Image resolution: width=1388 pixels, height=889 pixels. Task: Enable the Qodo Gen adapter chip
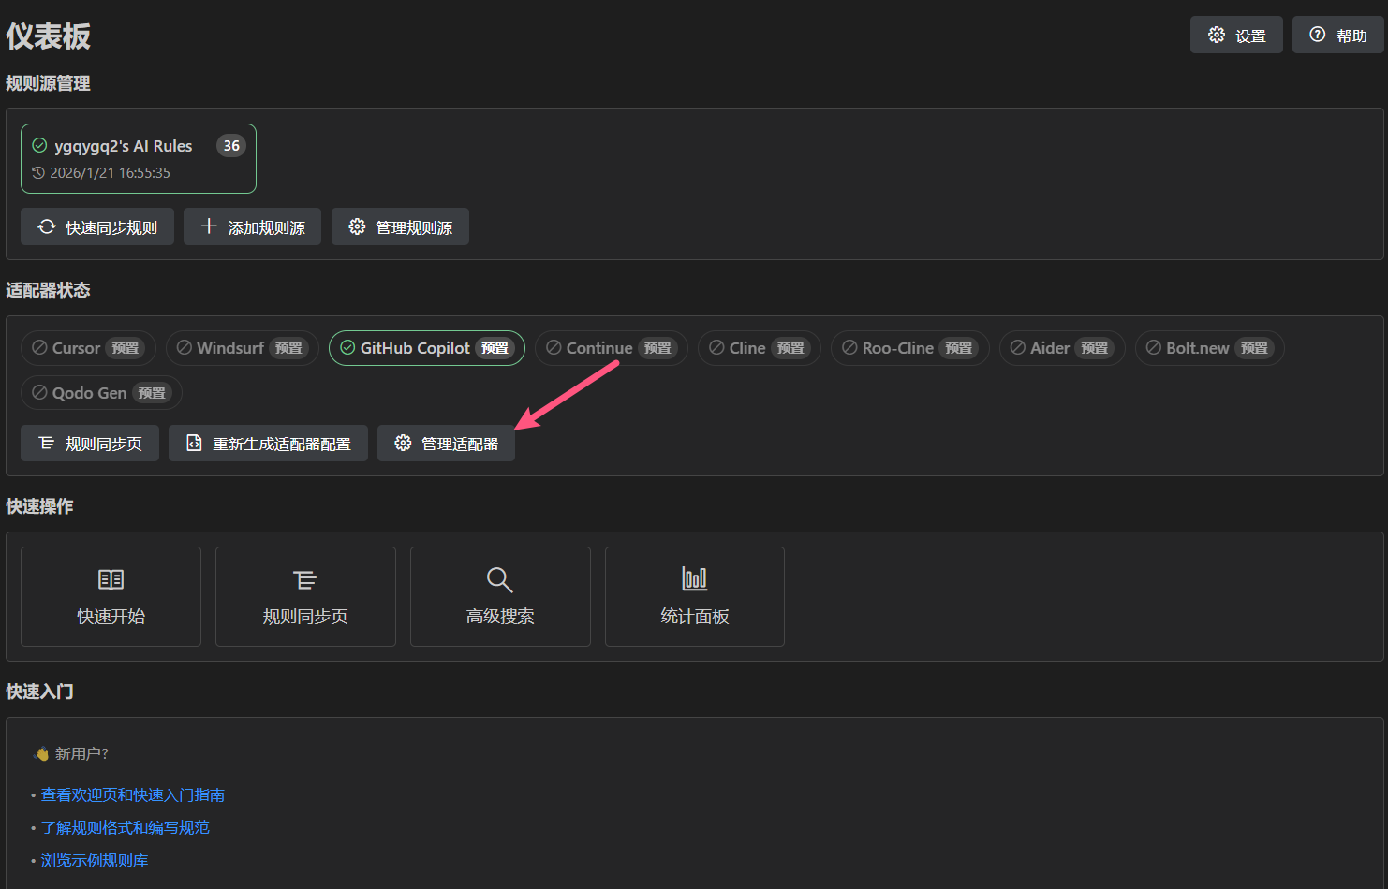pyautogui.click(x=101, y=393)
